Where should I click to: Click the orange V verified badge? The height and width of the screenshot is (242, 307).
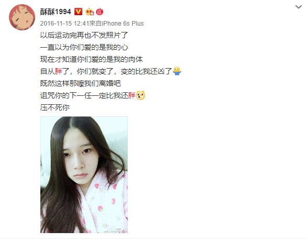coord(78,12)
